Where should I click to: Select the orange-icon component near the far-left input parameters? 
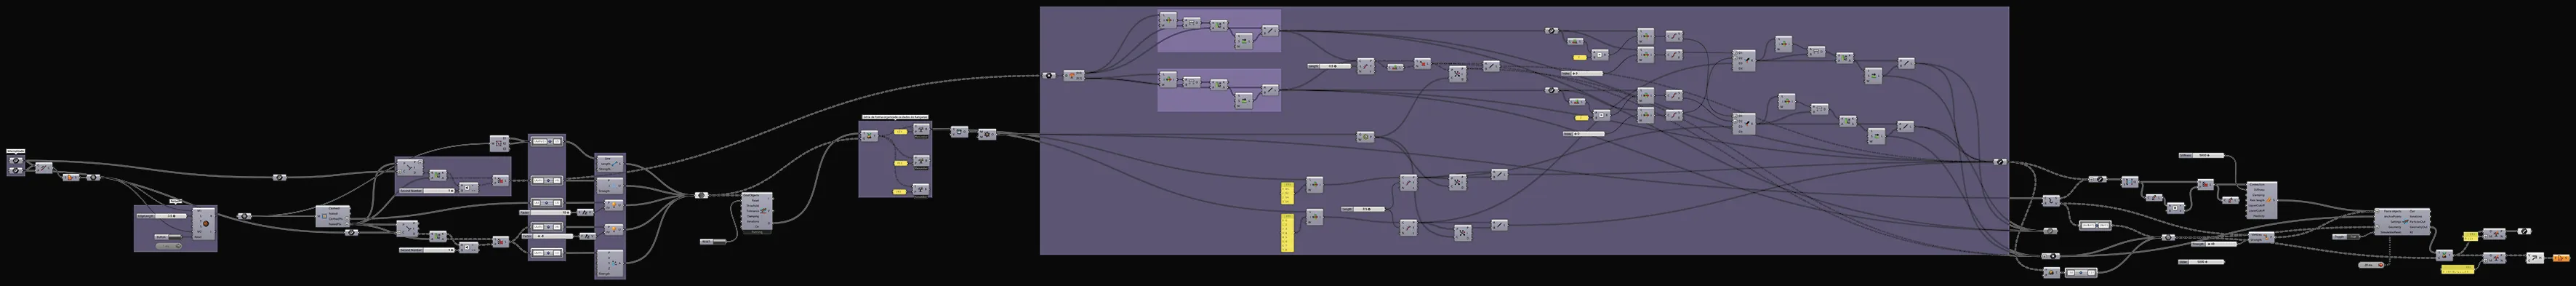pyautogui.click(x=71, y=178)
